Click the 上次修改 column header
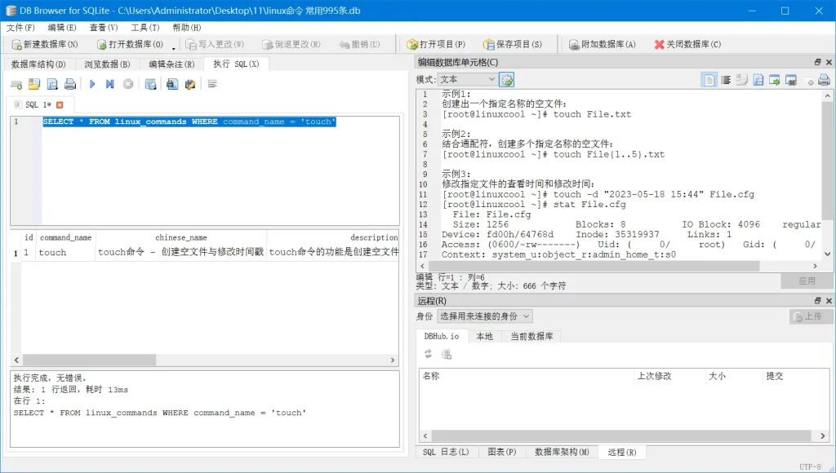Viewport: 836px width, 473px height. coord(669,376)
